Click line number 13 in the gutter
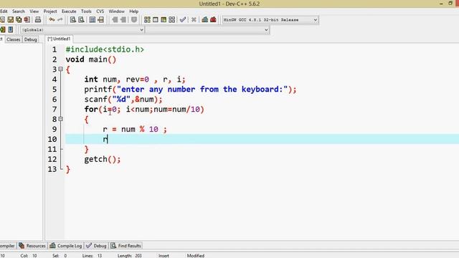The height and width of the screenshot is (258, 459). coord(52,169)
